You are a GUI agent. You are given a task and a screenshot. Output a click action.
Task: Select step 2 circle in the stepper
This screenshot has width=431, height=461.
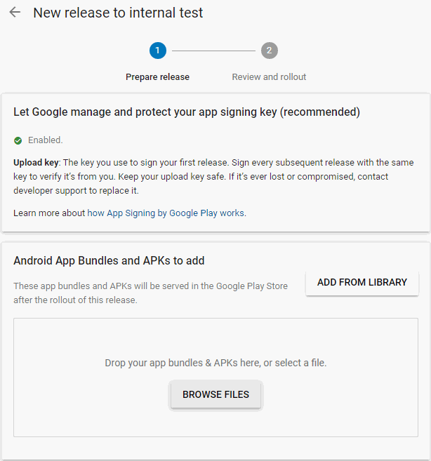pyautogui.click(x=269, y=51)
